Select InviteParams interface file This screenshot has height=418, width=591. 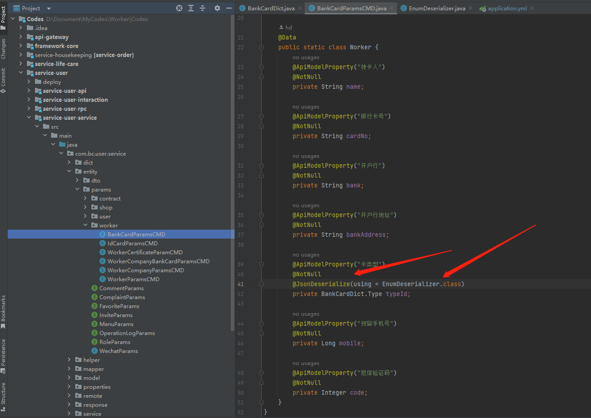[116, 315]
